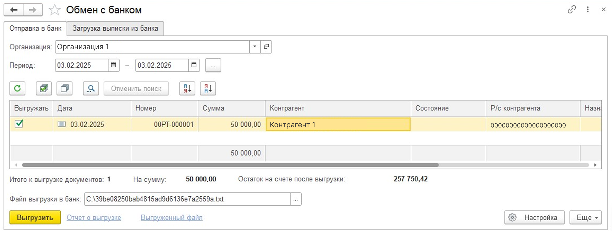Click the Файл выгрузки в банк path field
Viewport: 613px width, 232px height.
187,199
